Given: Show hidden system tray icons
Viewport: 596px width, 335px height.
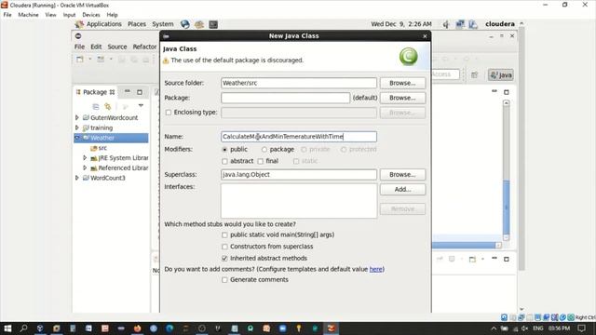Looking at the screenshot, I should click(x=494, y=328).
